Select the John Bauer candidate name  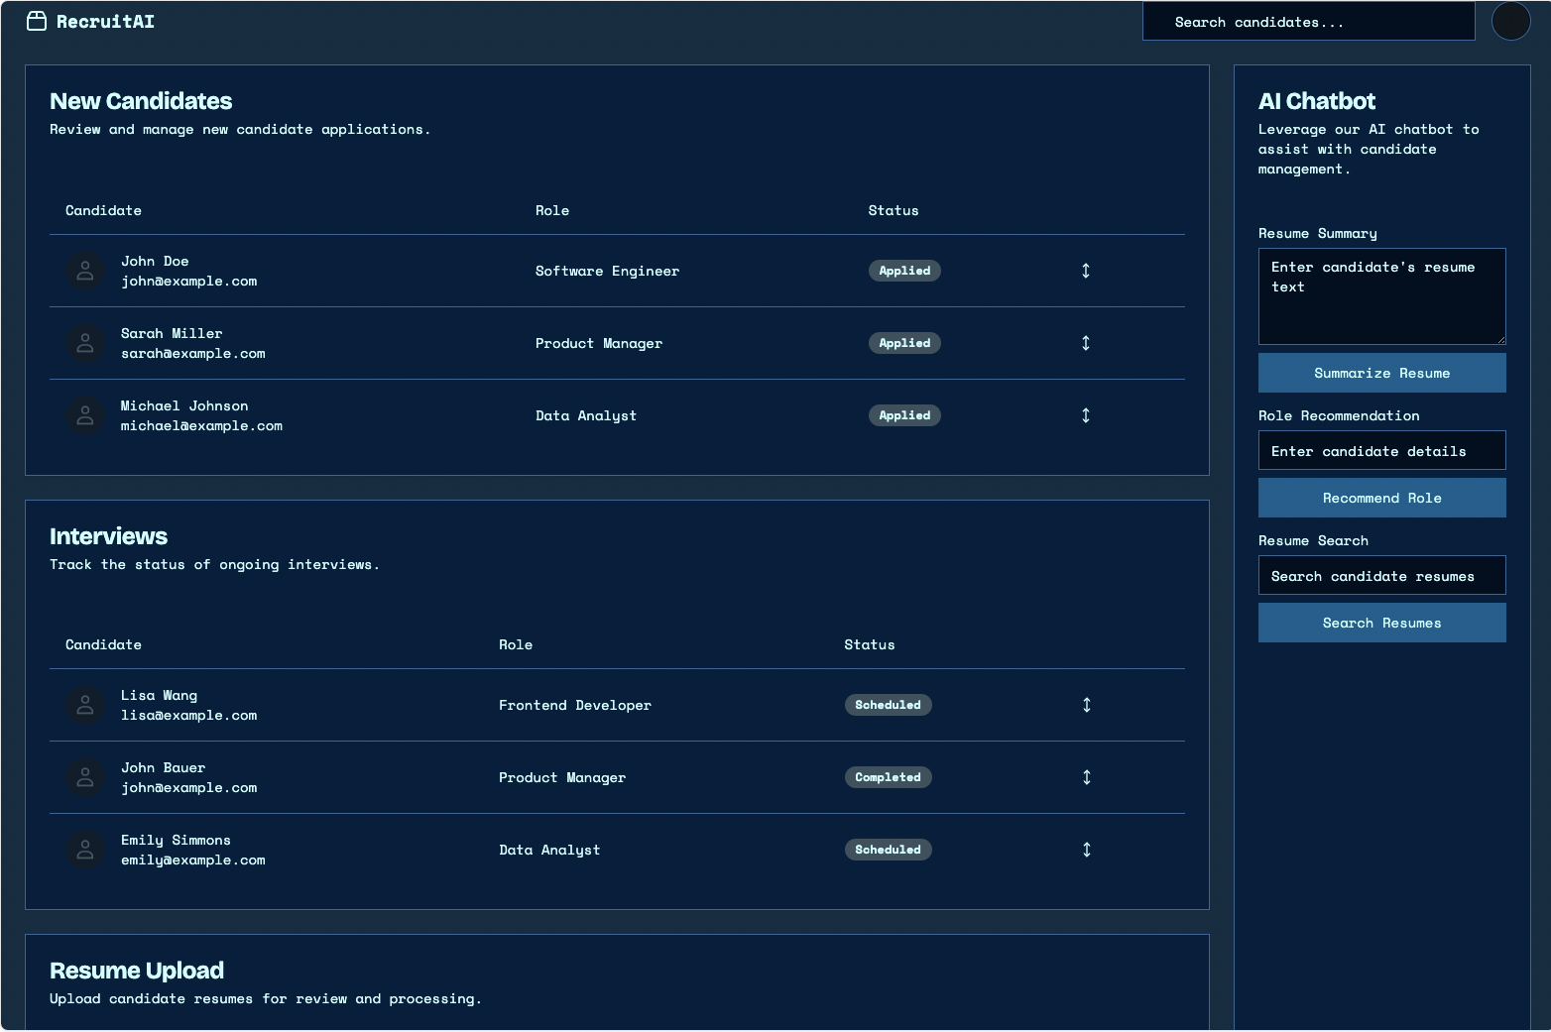point(163,767)
